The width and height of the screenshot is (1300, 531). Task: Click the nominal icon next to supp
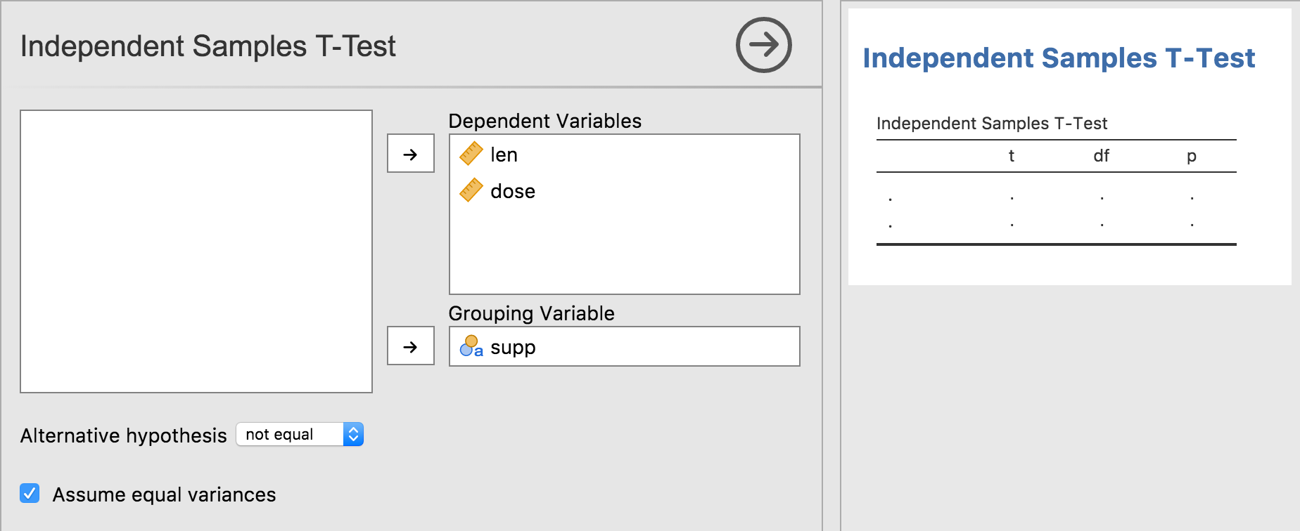tap(471, 346)
